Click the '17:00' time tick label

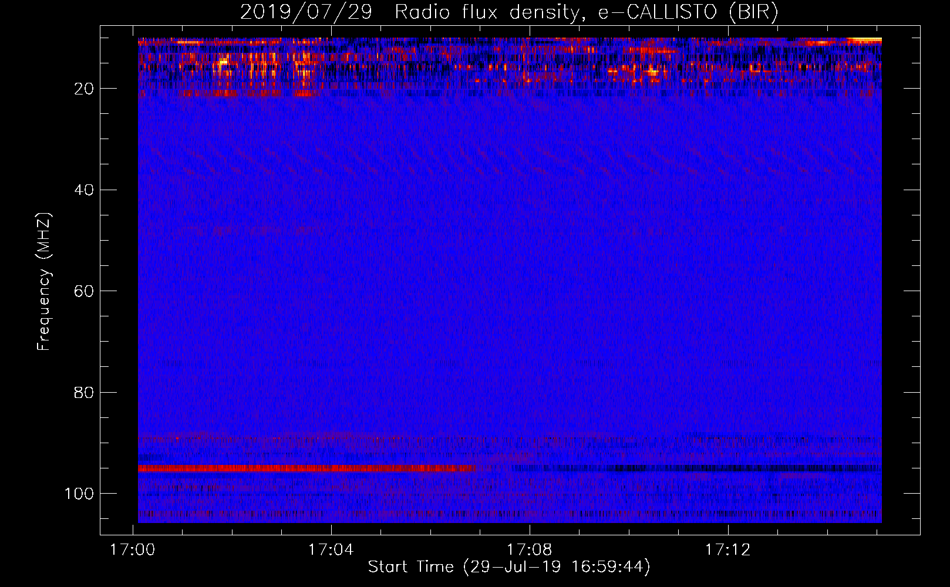click(133, 550)
